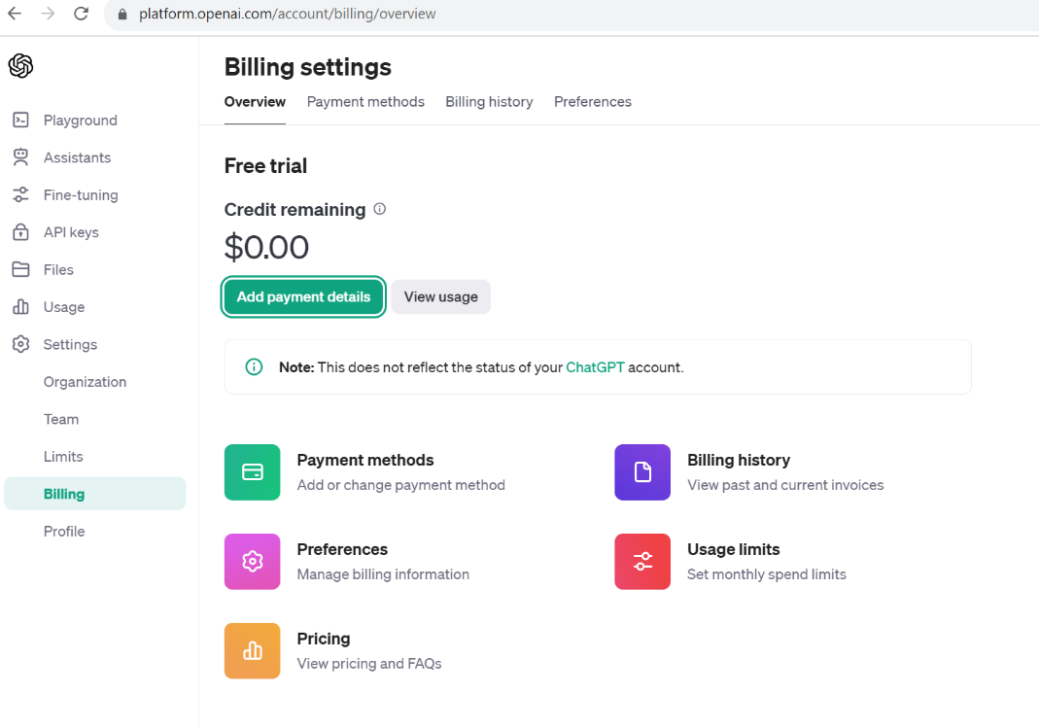Click the browser back arrow

tap(15, 14)
